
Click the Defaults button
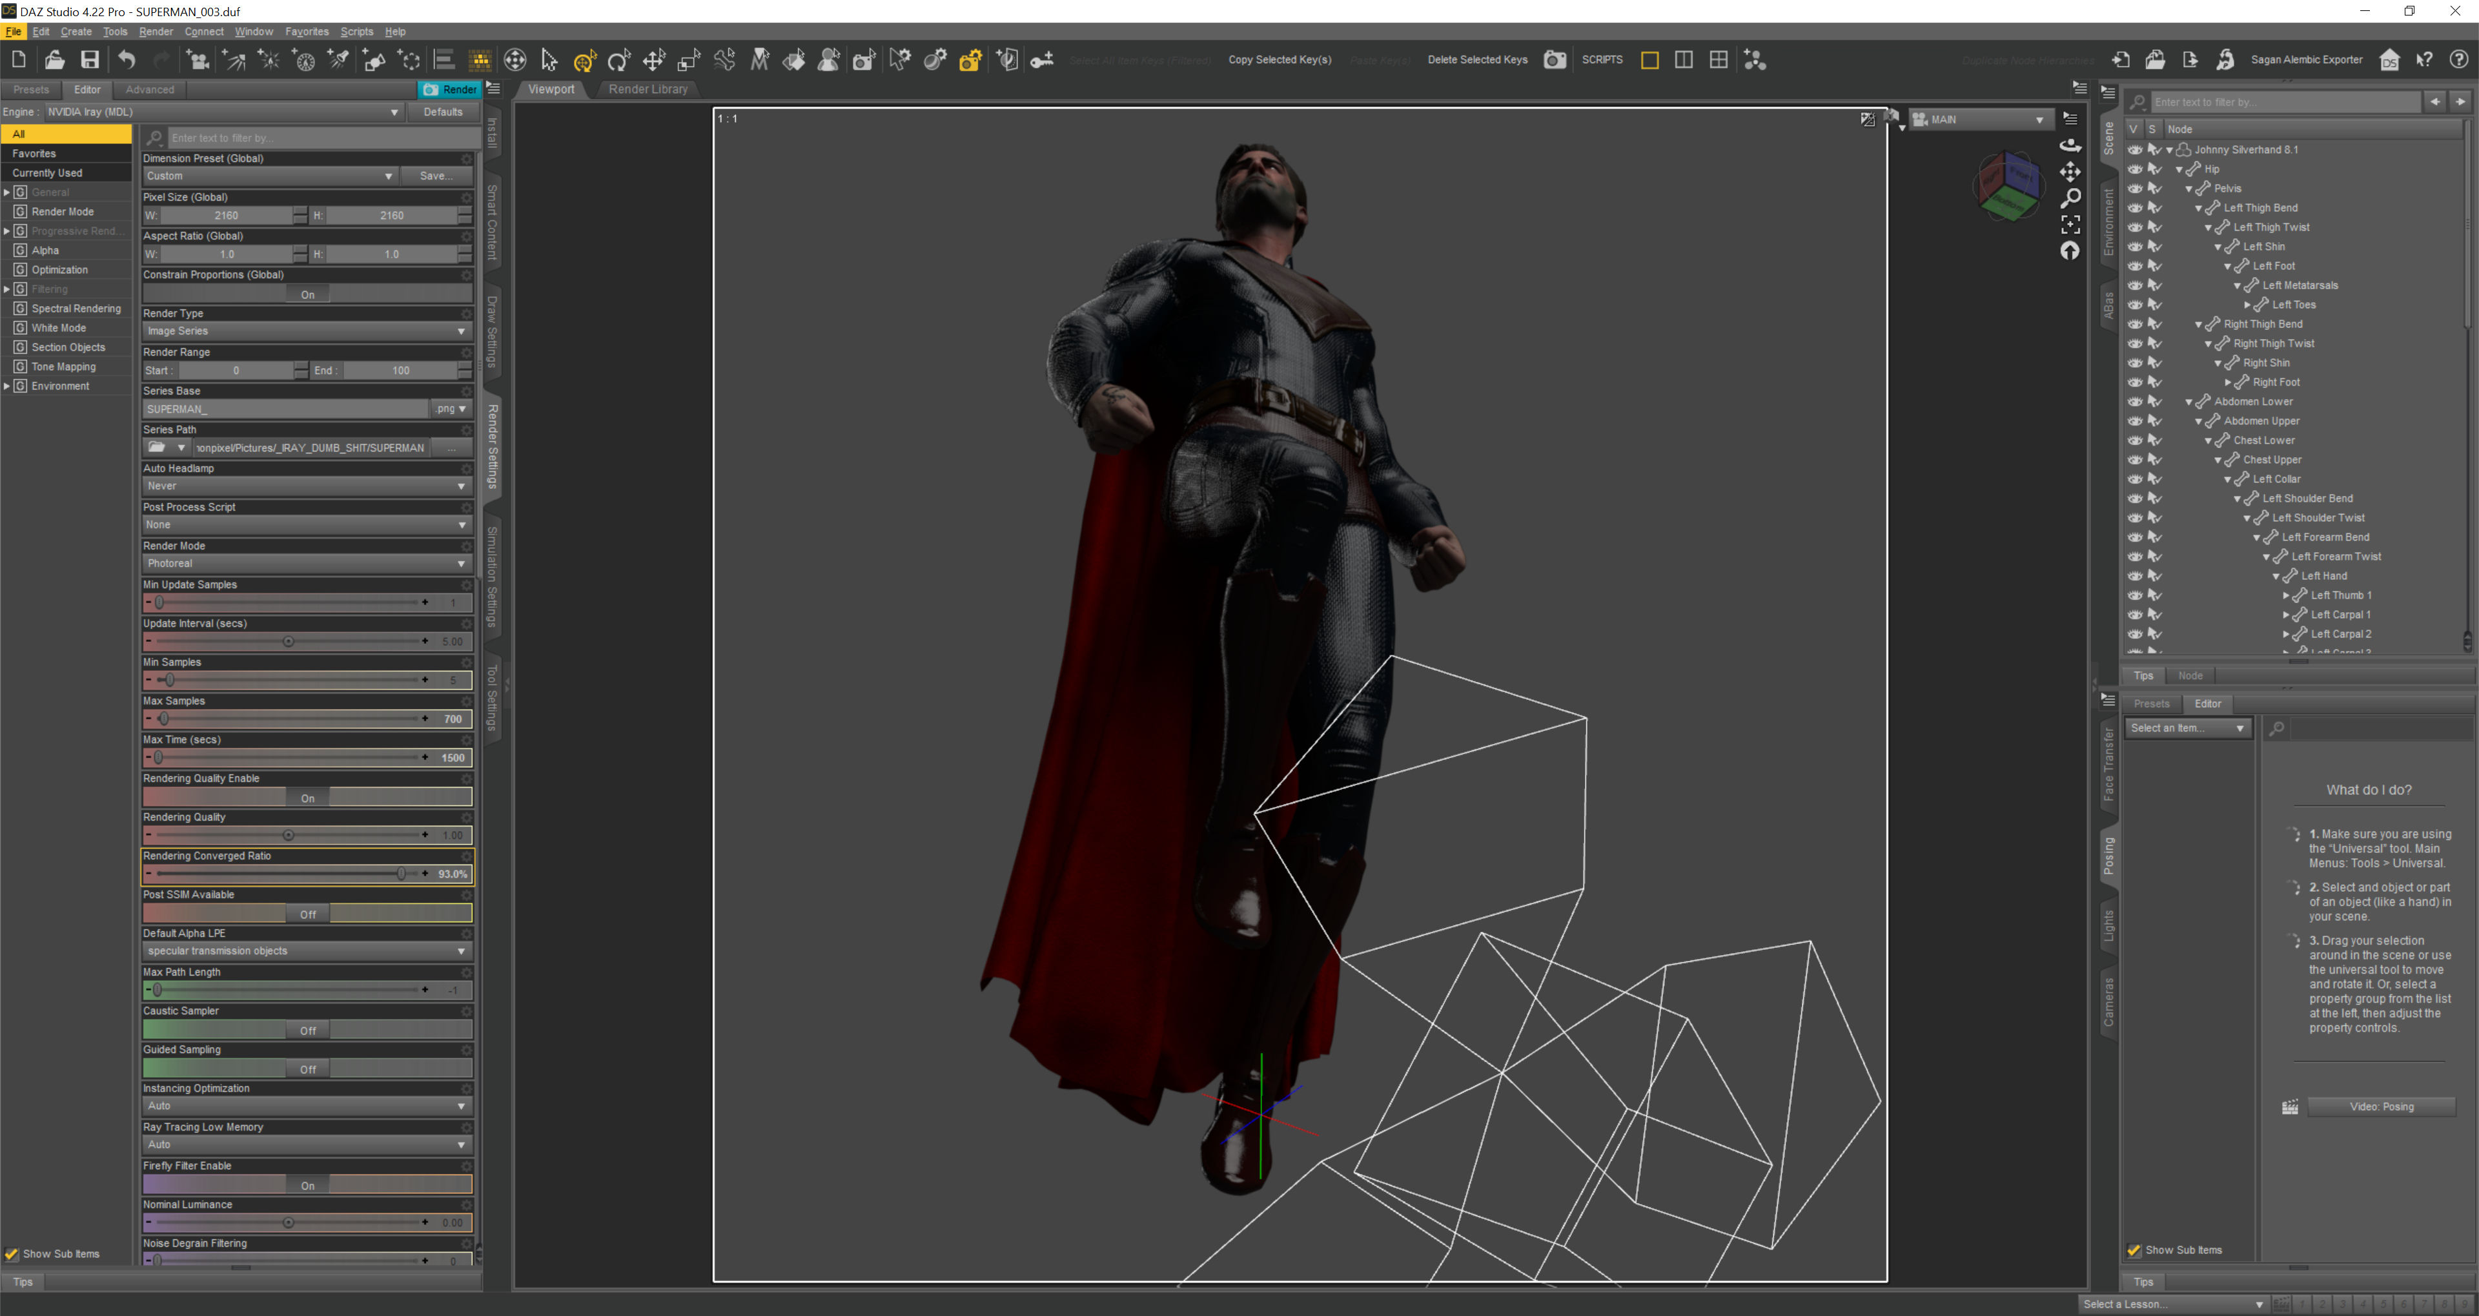[x=443, y=112]
